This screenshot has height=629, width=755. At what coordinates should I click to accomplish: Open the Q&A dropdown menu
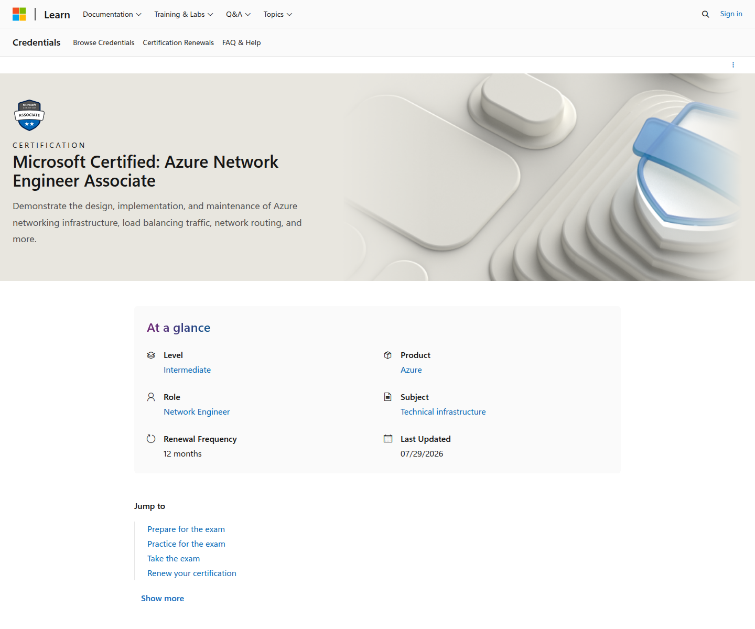click(239, 14)
